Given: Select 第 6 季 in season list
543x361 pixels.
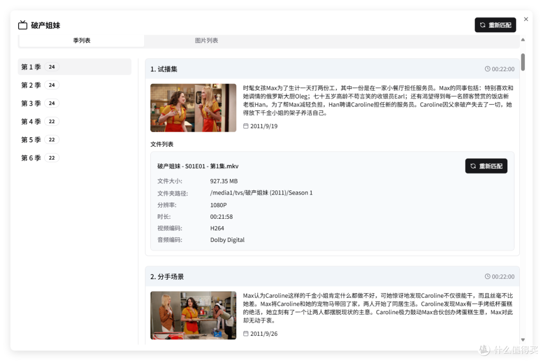Looking at the screenshot, I should coord(74,158).
